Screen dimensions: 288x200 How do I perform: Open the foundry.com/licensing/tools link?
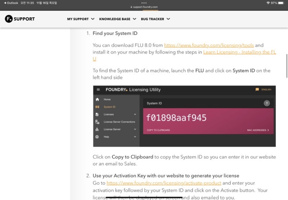(209, 45)
